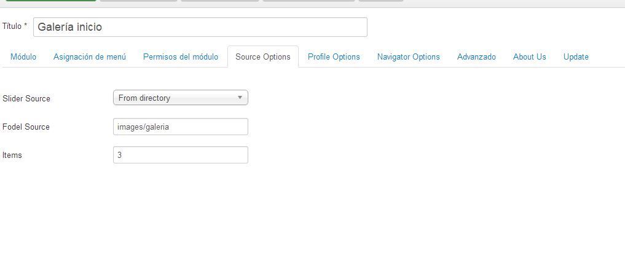The image size is (625, 255).
Task: Click the Título input field
Action: (200, 27)
